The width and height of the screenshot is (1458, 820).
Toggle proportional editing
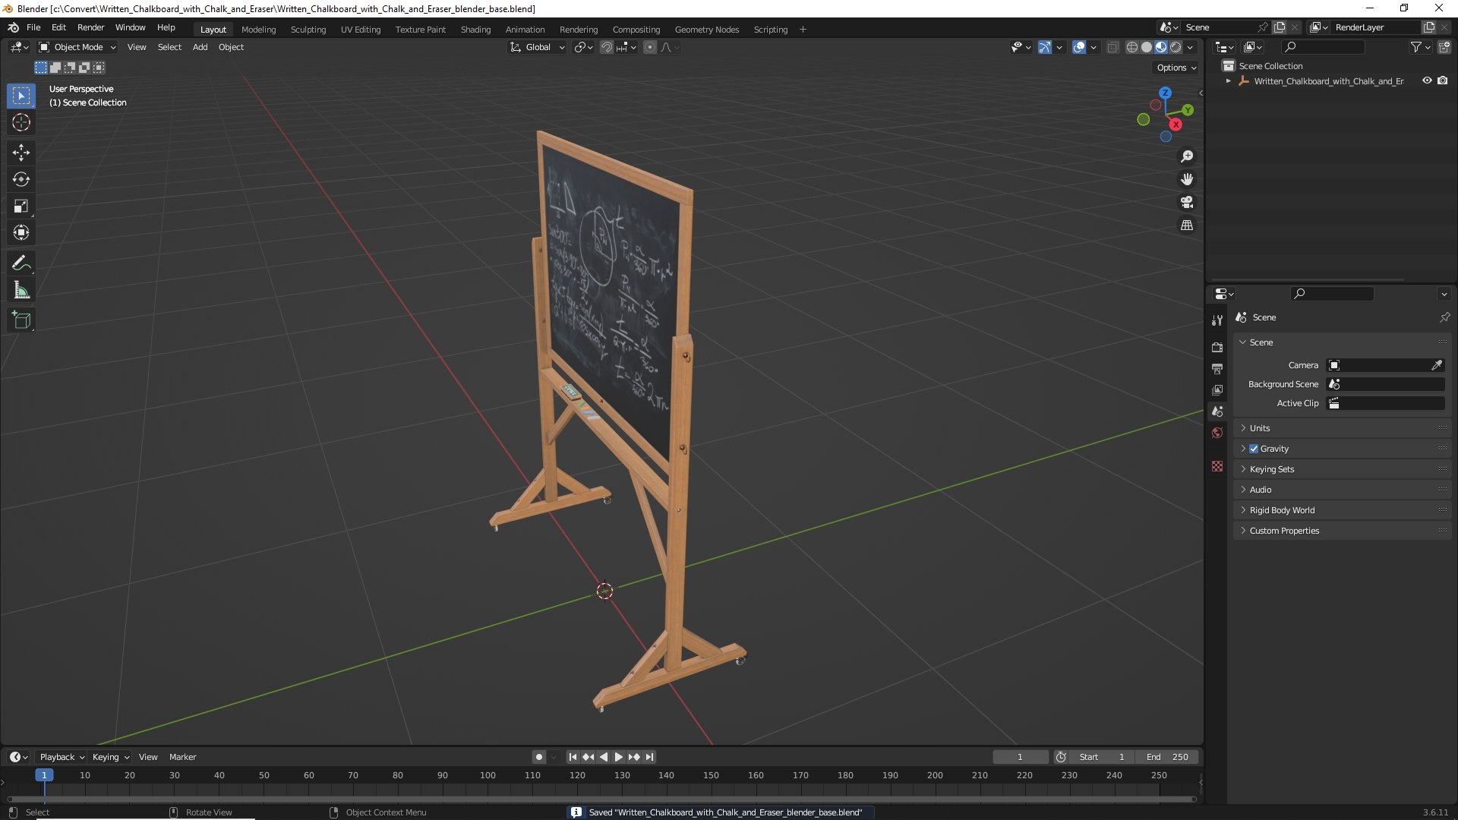(650, 47)
